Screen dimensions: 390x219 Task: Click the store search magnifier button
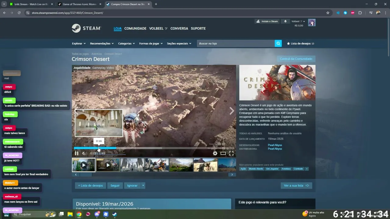[x=278, y=43]
